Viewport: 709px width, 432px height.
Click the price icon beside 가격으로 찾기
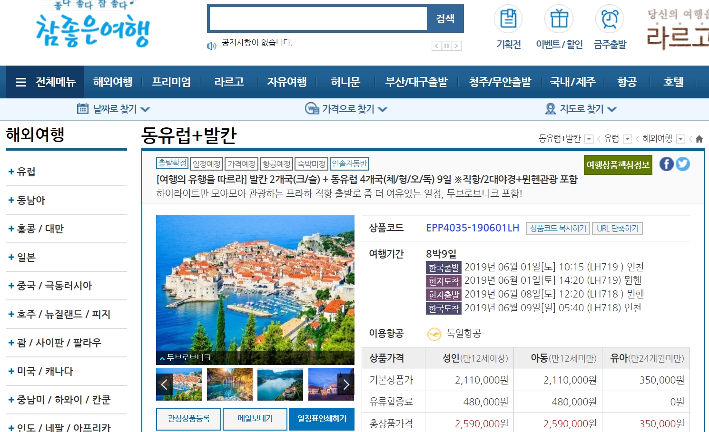coord(312,109)
